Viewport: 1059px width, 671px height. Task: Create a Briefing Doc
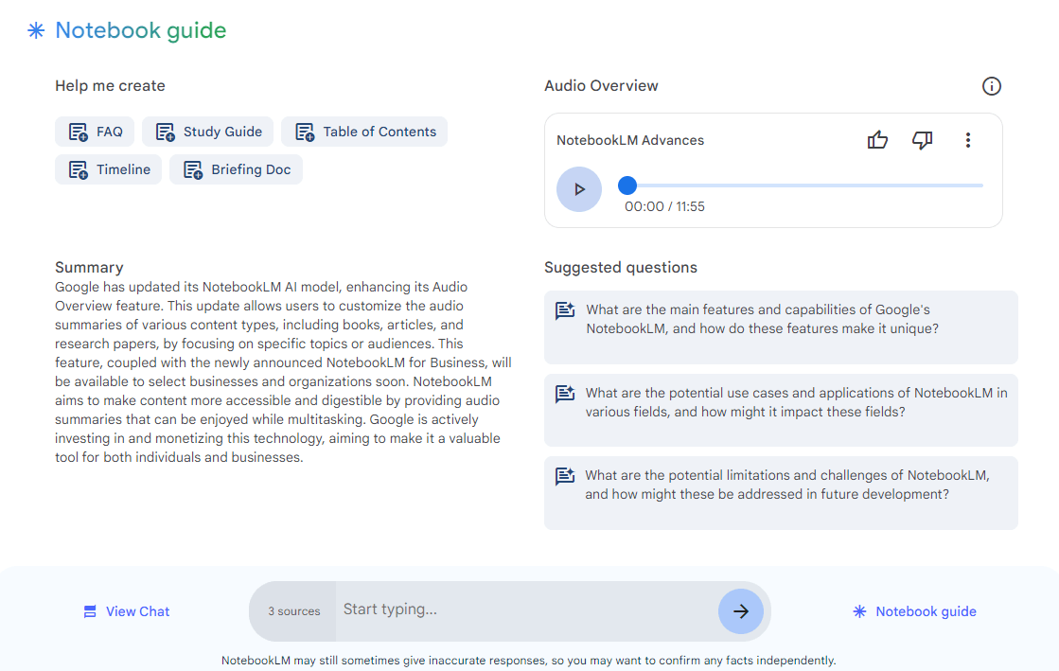click(x=236, y=169)
